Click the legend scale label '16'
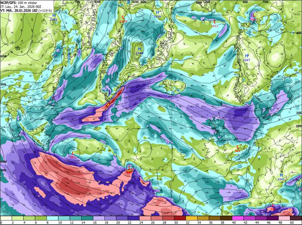Screen dimensions: 302x225 (x=95, y=223)
